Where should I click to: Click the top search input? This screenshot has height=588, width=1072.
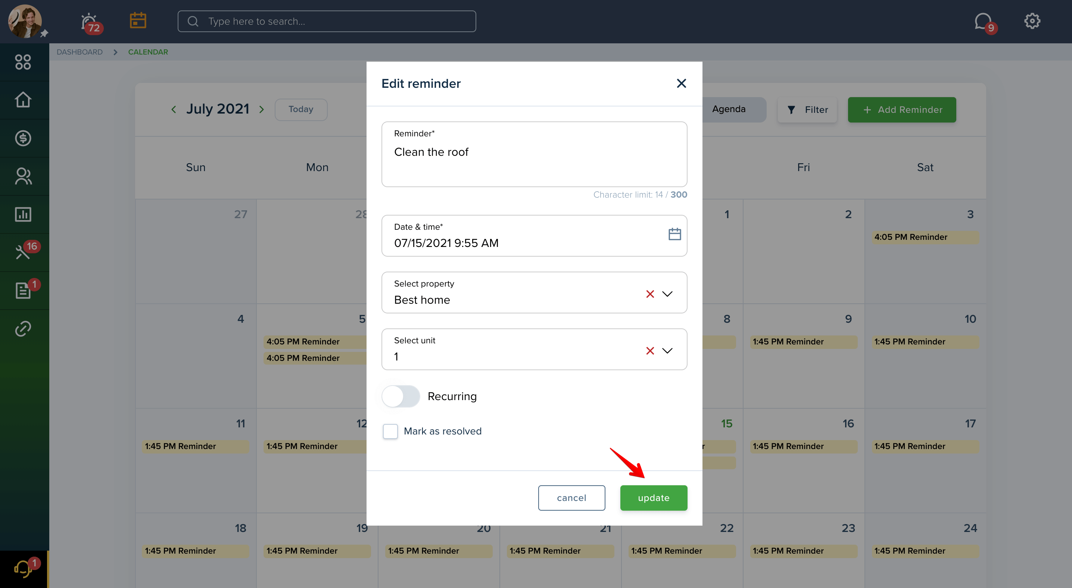(327, 21)
